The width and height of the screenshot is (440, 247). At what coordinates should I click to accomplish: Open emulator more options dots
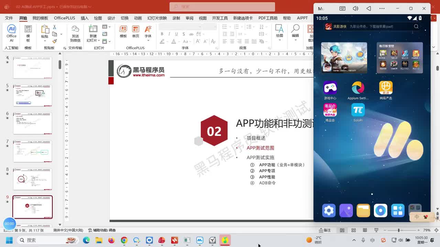coord(382,8)
